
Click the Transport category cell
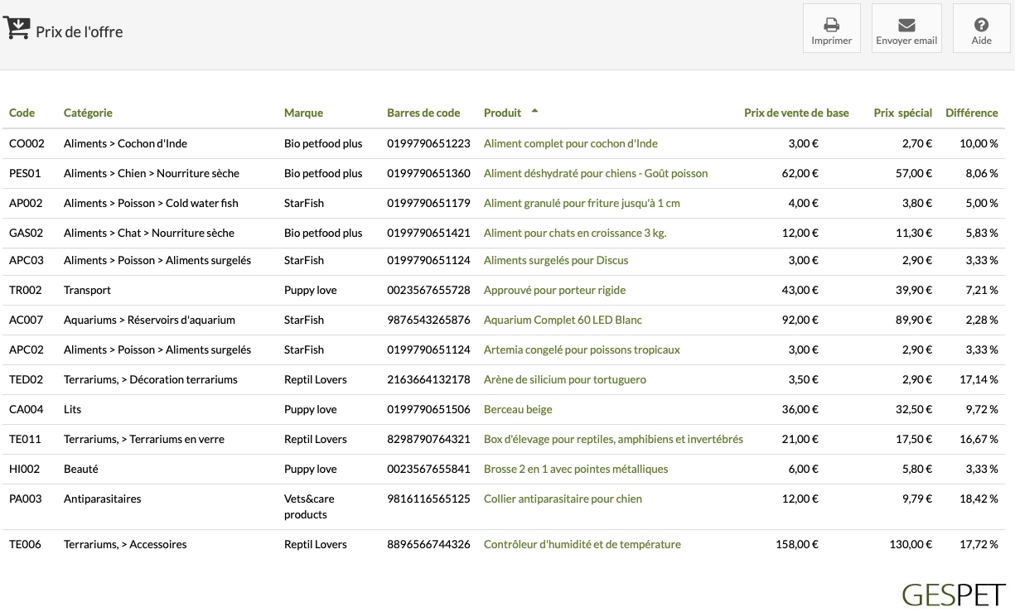pyautogui.click(x=87, y=290)
